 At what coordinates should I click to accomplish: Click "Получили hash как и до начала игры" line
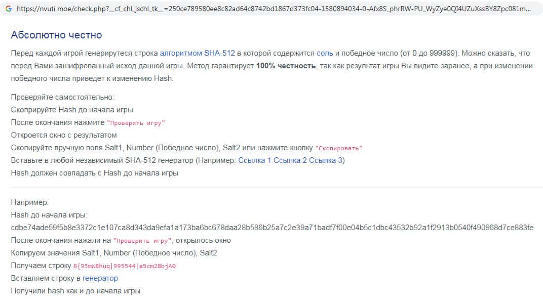click(75, 291)
